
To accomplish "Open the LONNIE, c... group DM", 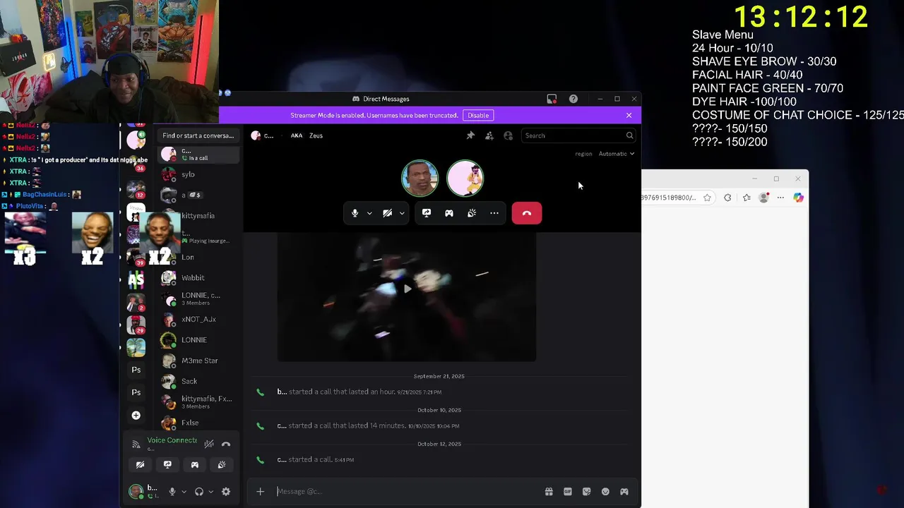I will pyautogui.click(x=200, y=298).
